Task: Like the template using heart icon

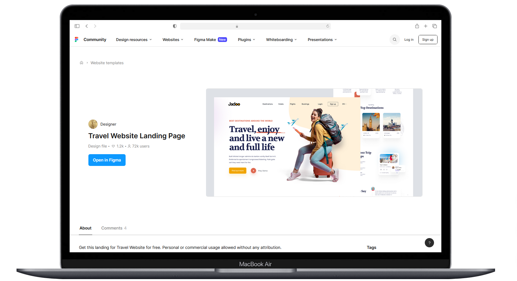Action: pyautogui.click(x=113, y=146)
